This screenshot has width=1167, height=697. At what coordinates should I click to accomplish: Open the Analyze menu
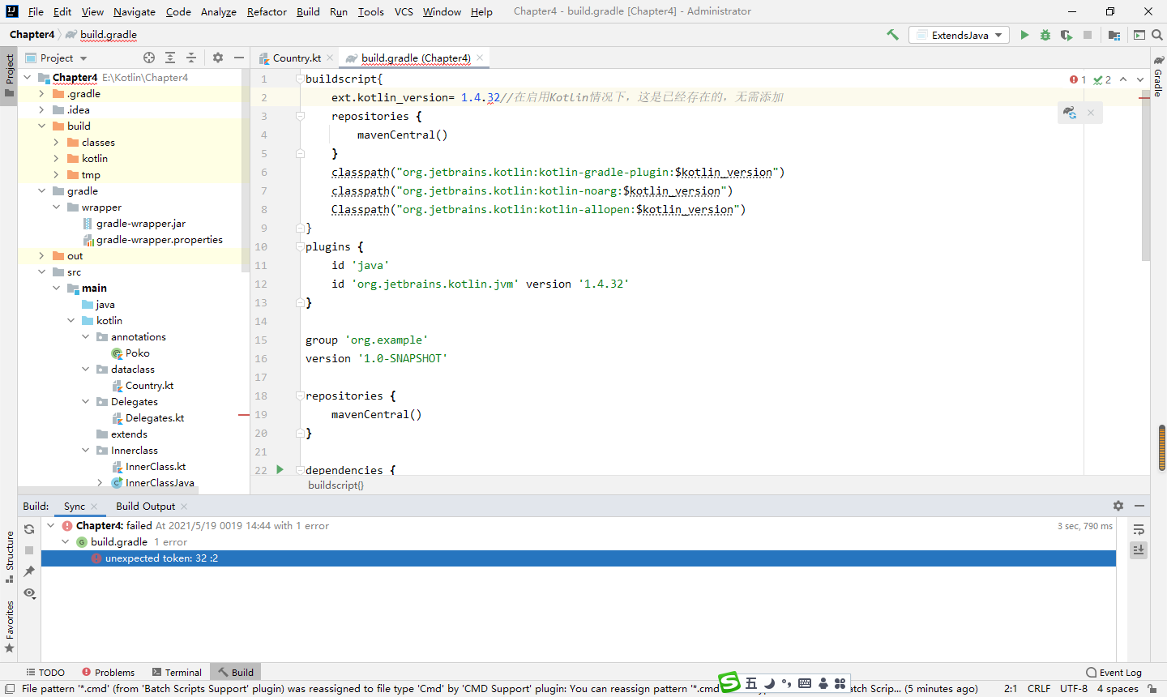point(218,11)
